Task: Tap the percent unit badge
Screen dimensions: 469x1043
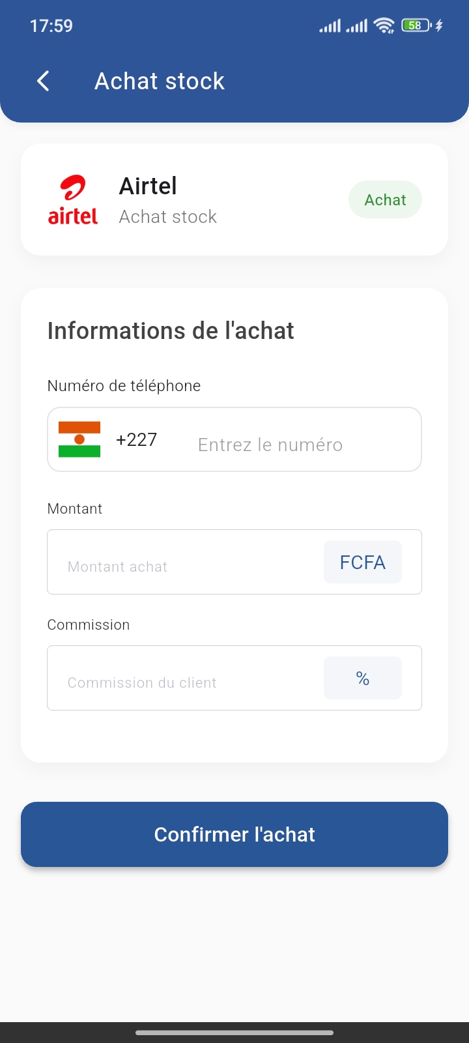Action: click(362, 678)
